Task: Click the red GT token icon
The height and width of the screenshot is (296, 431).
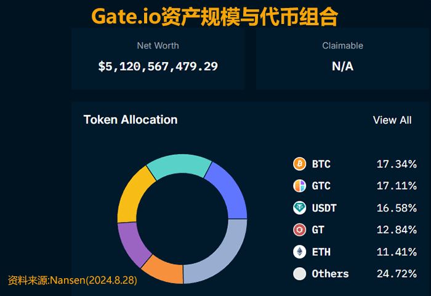Action: click(300, 230)
